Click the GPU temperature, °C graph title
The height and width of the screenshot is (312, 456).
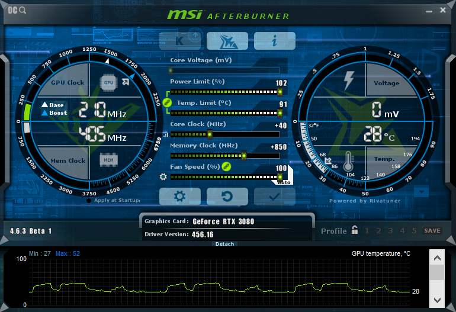[x=381, y=253]
